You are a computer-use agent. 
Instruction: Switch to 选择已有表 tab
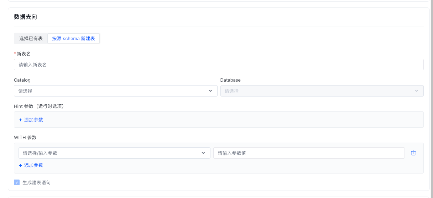[x=31, y=38]
